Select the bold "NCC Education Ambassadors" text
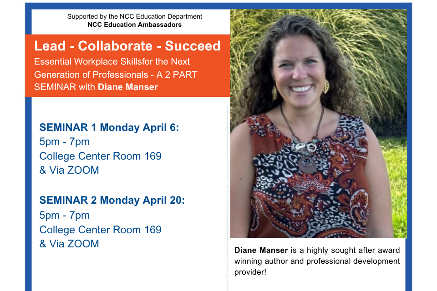 point(135,25)
